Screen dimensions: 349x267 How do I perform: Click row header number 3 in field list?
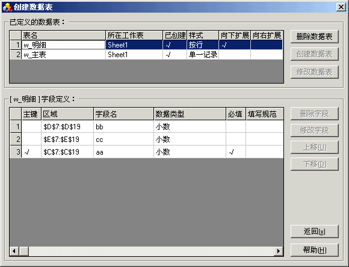16,152
